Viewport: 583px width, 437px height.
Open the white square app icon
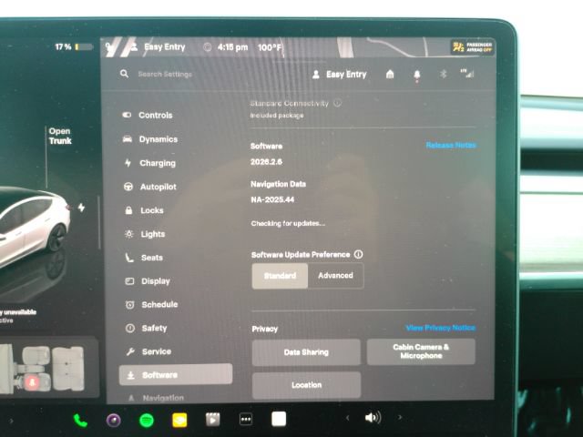pyautogui.click(x=279, y=419)
